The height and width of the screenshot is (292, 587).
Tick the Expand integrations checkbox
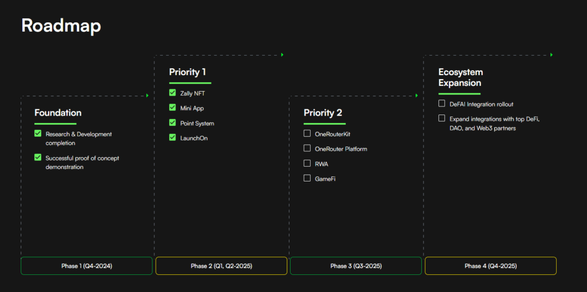click(442, 119)
